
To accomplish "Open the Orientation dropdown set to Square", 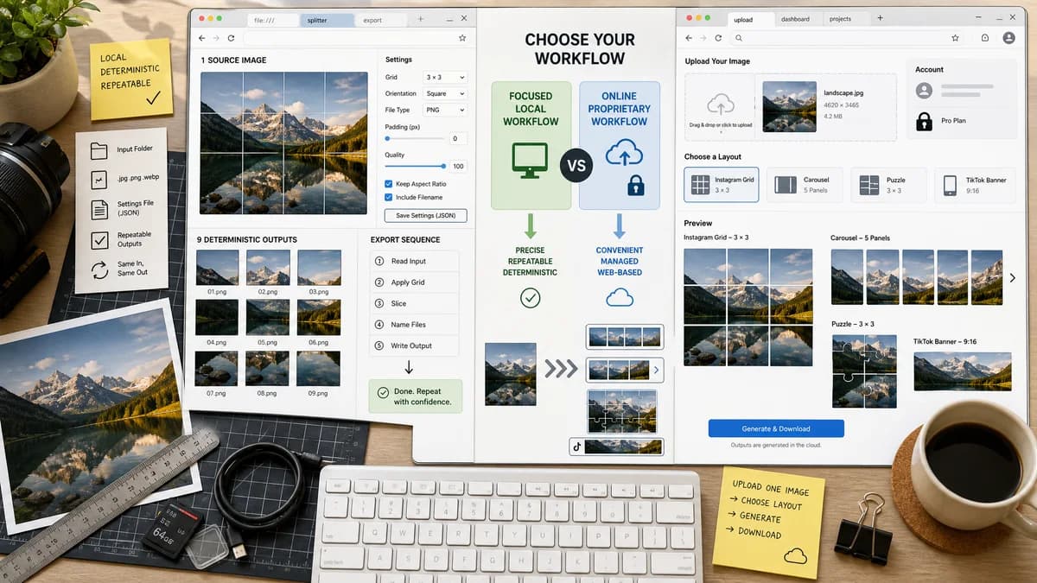I will click(x=445, y=93).
